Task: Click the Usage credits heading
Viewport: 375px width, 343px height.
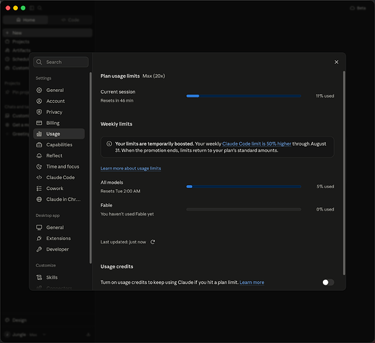Action: point(117,267)
